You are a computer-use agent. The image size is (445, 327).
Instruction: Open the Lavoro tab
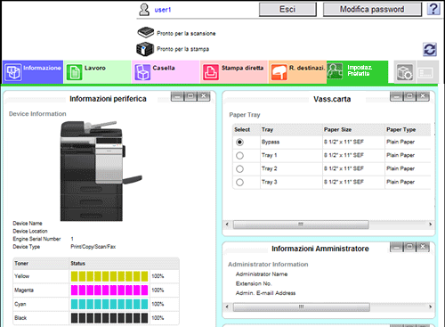coord(98,72)
